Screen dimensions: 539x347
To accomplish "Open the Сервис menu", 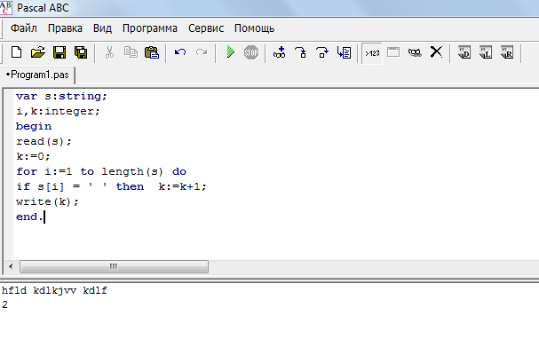I will (206, 28).
